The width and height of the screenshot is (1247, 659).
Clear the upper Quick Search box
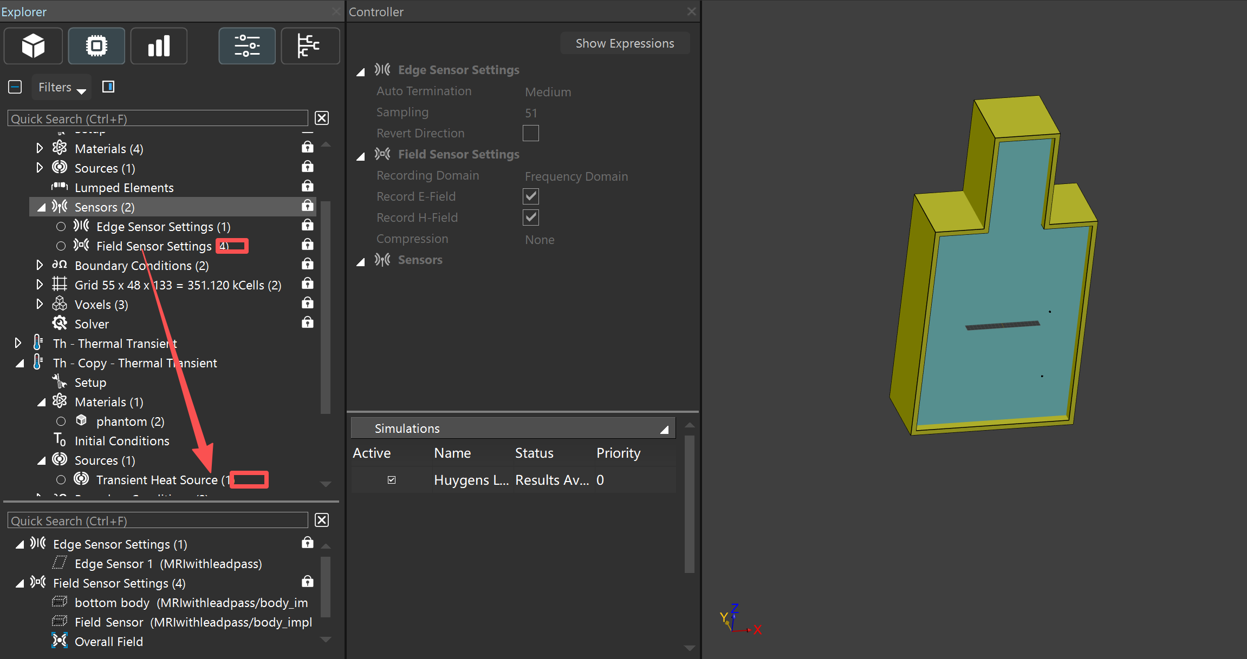(x=322, y=118)
